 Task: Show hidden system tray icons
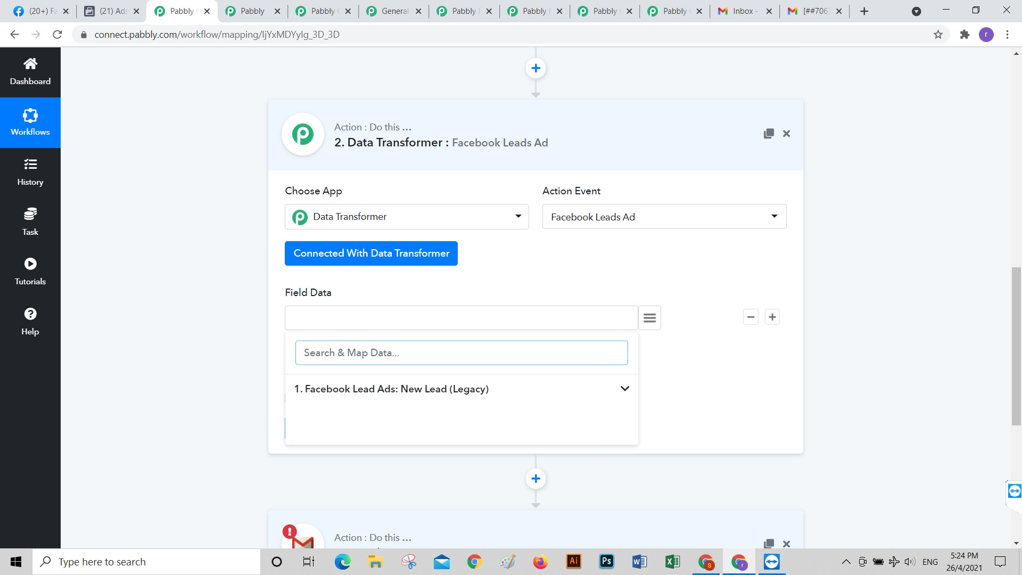[845, 562]
